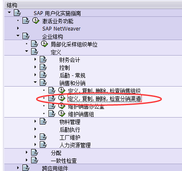Open documentation icon for 分配

coord(35,152)
